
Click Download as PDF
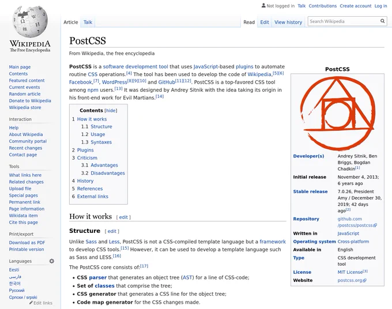click(x=27, y=243)
